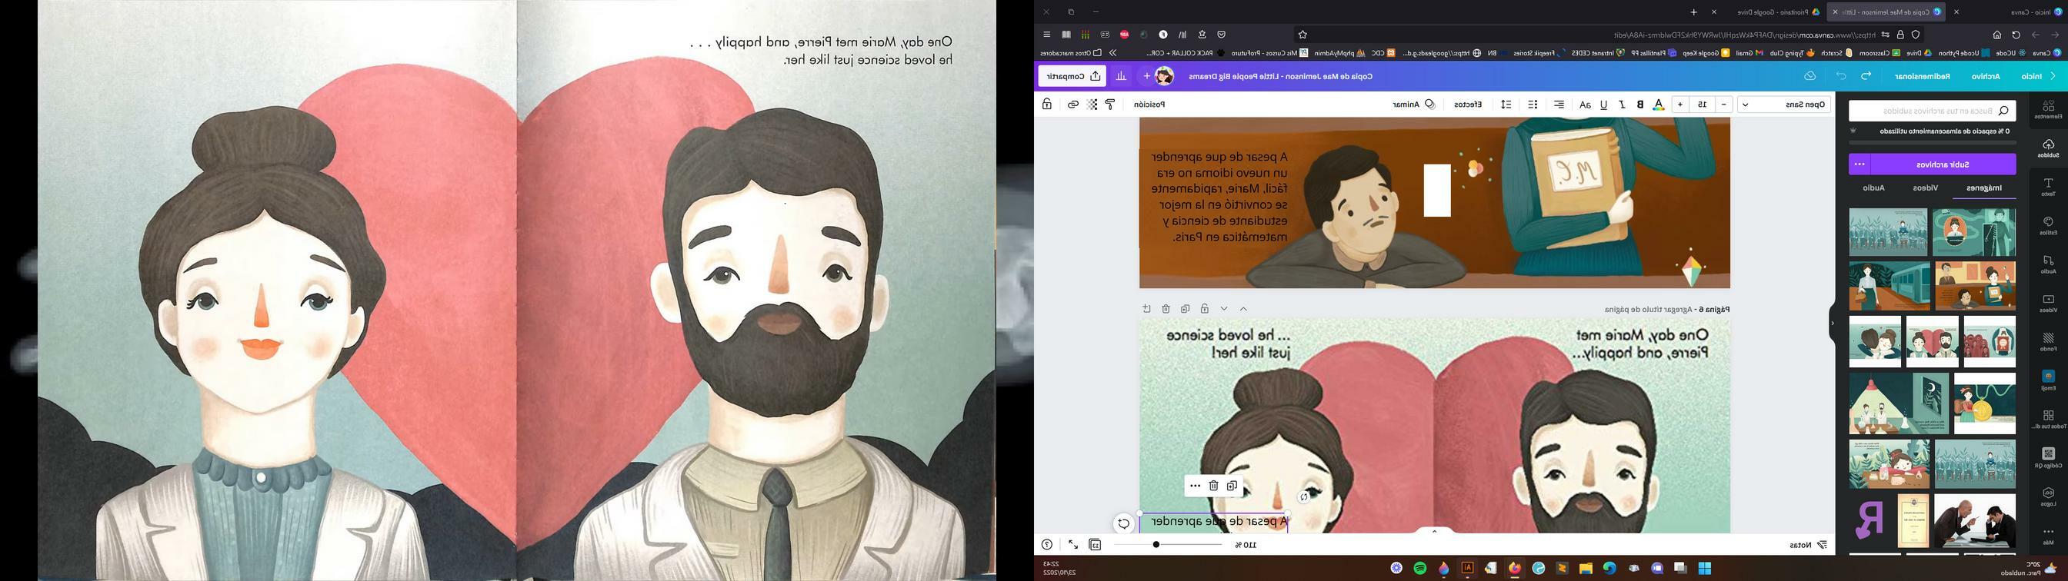Toggle uppercase Aa formatting
This screenshot has height=581, width=2068.
pyautogui.click(x=1585, y=105)
